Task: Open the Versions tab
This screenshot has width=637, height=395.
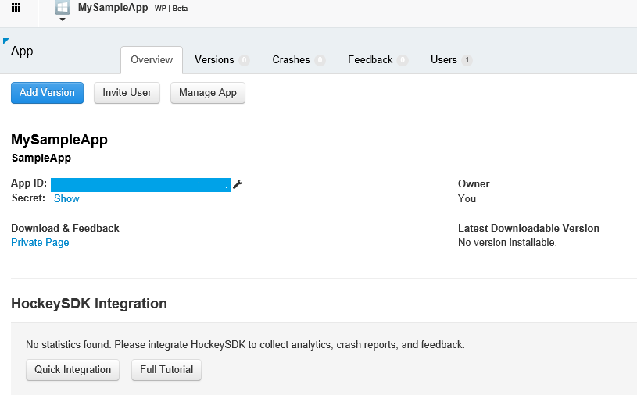Action: point(214,60)
